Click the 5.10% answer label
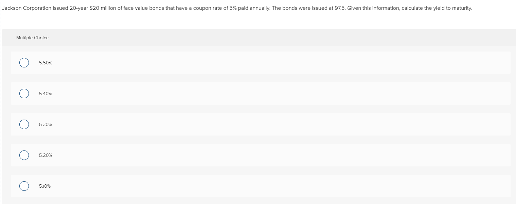The image size is (516, 204). click(x=45, y=186)
